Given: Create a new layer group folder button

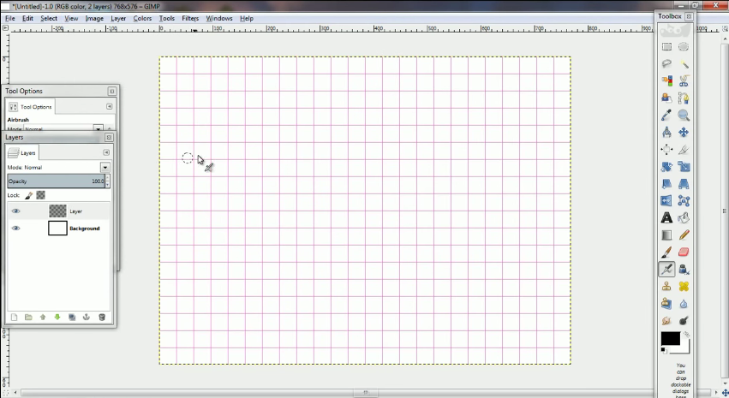Looking at the screenshot, I should [x=28, y=318].
